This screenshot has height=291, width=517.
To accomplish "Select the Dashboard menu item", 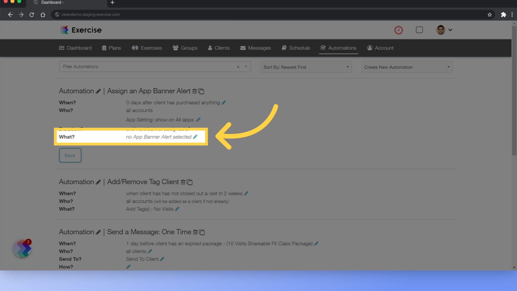I will 75,48.
